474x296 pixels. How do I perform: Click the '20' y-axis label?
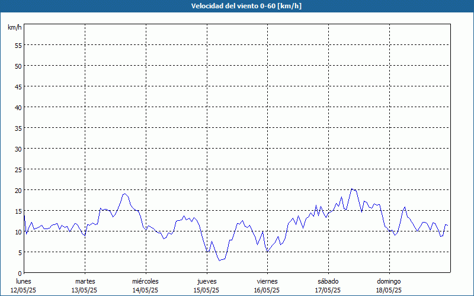point(18,191)
